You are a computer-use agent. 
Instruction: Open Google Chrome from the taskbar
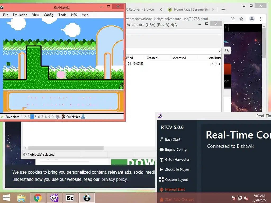coord(38,198)
